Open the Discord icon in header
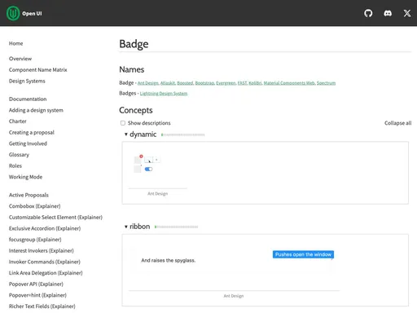 point(388,13)
